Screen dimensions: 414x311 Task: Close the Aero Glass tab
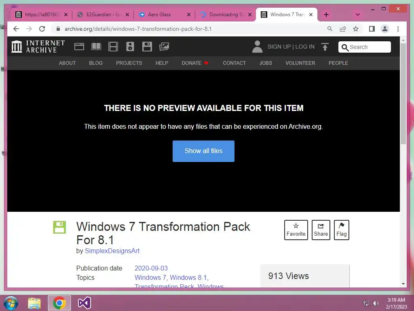coord(189,15)
